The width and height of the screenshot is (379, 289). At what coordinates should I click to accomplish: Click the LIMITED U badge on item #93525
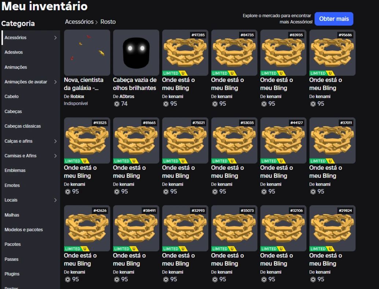77,161
